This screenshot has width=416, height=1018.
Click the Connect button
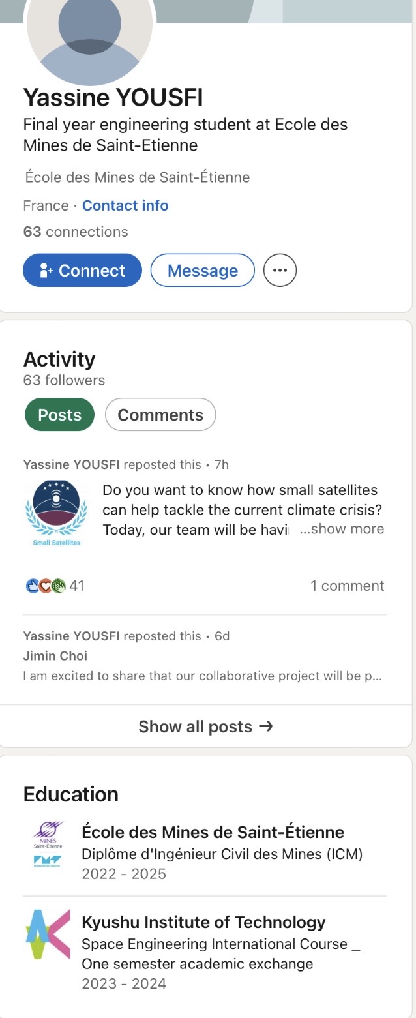[x=82, y=270]
